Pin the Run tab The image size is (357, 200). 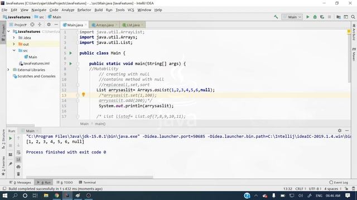[11, 164]
